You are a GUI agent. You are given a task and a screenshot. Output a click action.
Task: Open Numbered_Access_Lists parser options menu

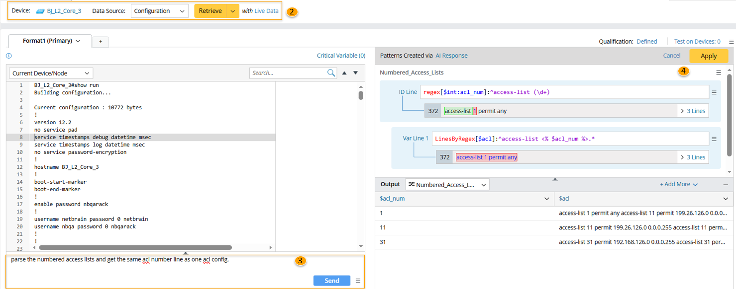click(719, 72)
